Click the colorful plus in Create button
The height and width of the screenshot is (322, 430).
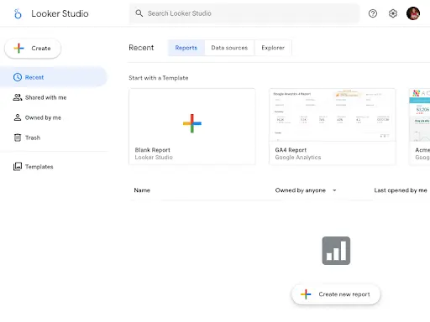[18, 48]
